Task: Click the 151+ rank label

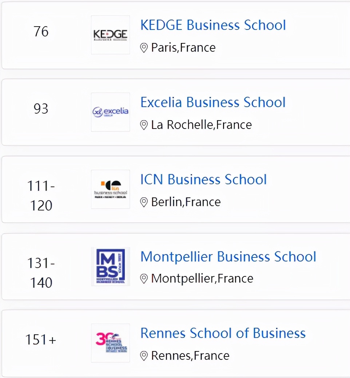Action: pyautogui.click(x=41, y=340)
